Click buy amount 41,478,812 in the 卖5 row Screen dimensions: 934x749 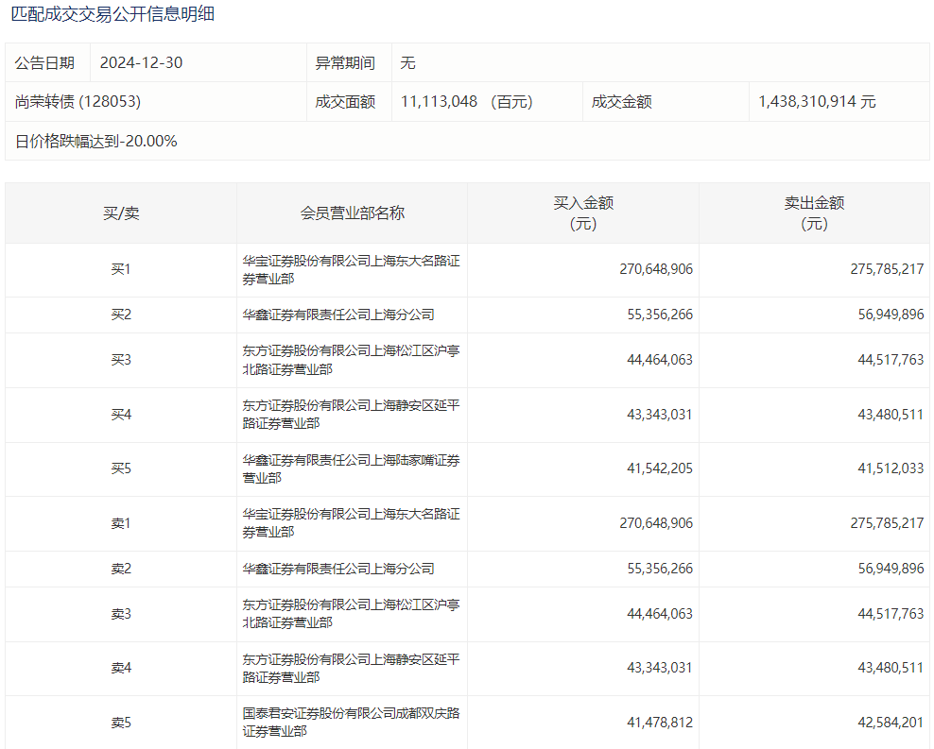pyautogui.click(x=659, y=723)
